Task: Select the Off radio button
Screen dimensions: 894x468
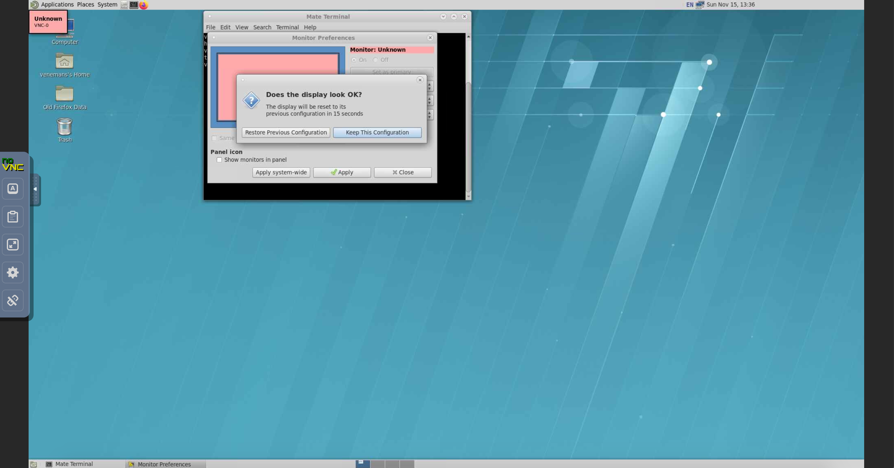Action: tap(375, 60)
